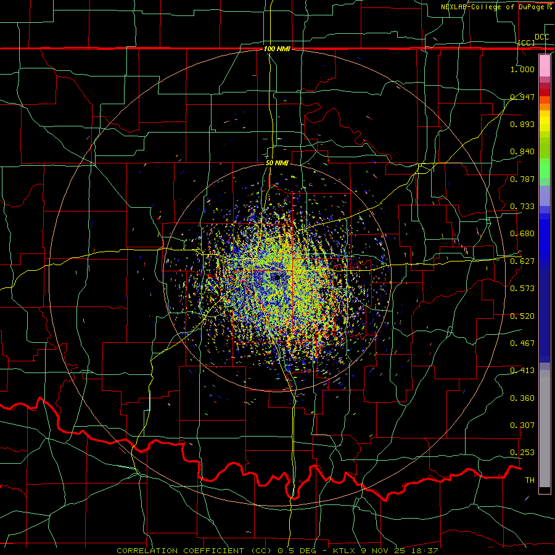Screen dimensions: 555x555
Task: Click the 0.413 scale value
Action: pos(522,371)
